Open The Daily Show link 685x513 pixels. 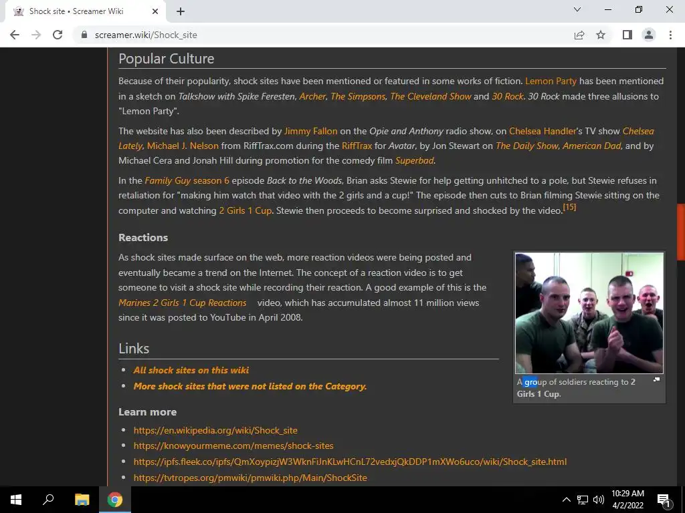click(x=527, y=146)
